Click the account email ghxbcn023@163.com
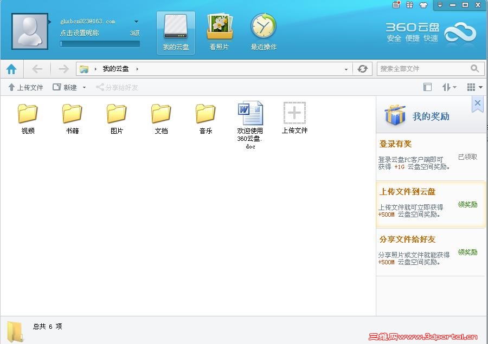The height and width of the screenshot is (344, 488). [x=88, y=22]
